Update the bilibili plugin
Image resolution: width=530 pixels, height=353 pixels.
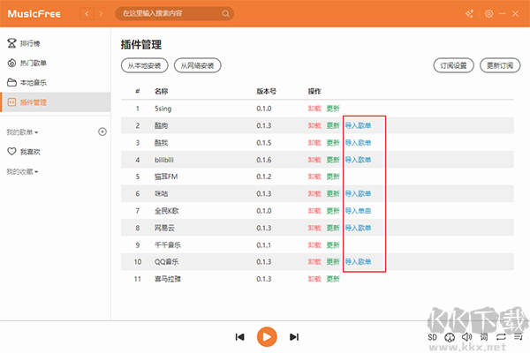click(x=333, y=160)
